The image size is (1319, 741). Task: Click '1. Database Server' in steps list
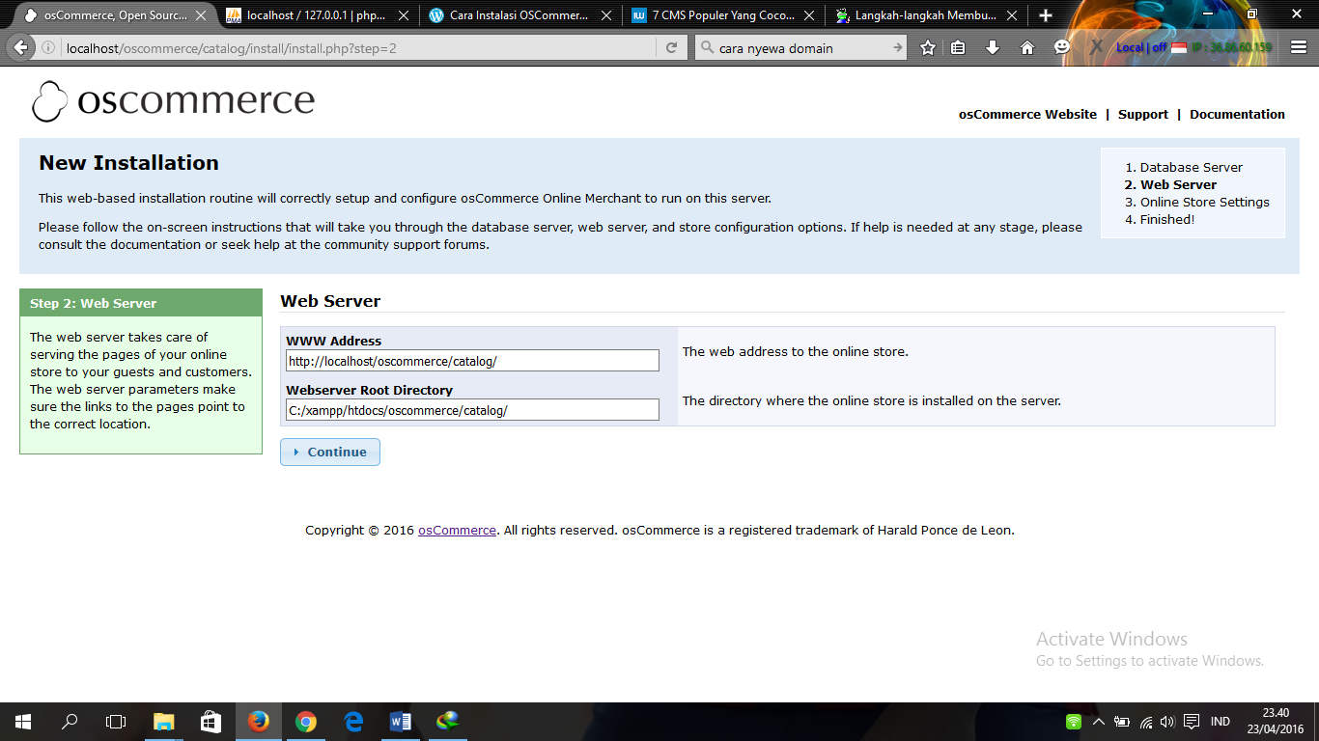pyautogui.click(x=1184, y=167)
